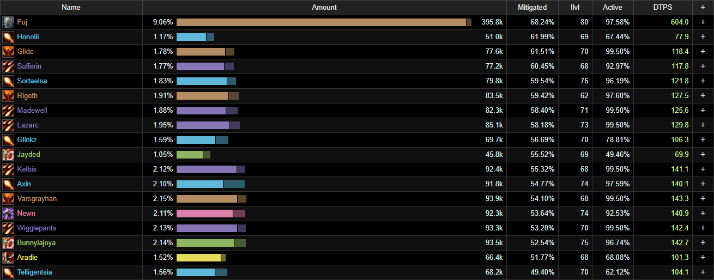Screen dimensions: 714x280
Task: Expand the Kelbis row details
Action: click(703, 169)
